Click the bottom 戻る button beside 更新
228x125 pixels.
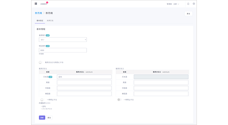point(49,118)
